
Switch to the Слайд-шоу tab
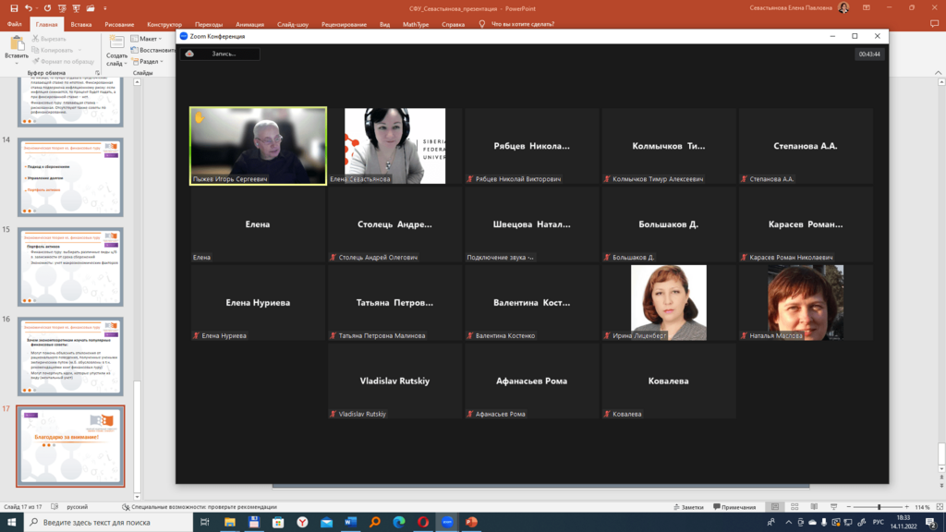(x=293, y=25)
